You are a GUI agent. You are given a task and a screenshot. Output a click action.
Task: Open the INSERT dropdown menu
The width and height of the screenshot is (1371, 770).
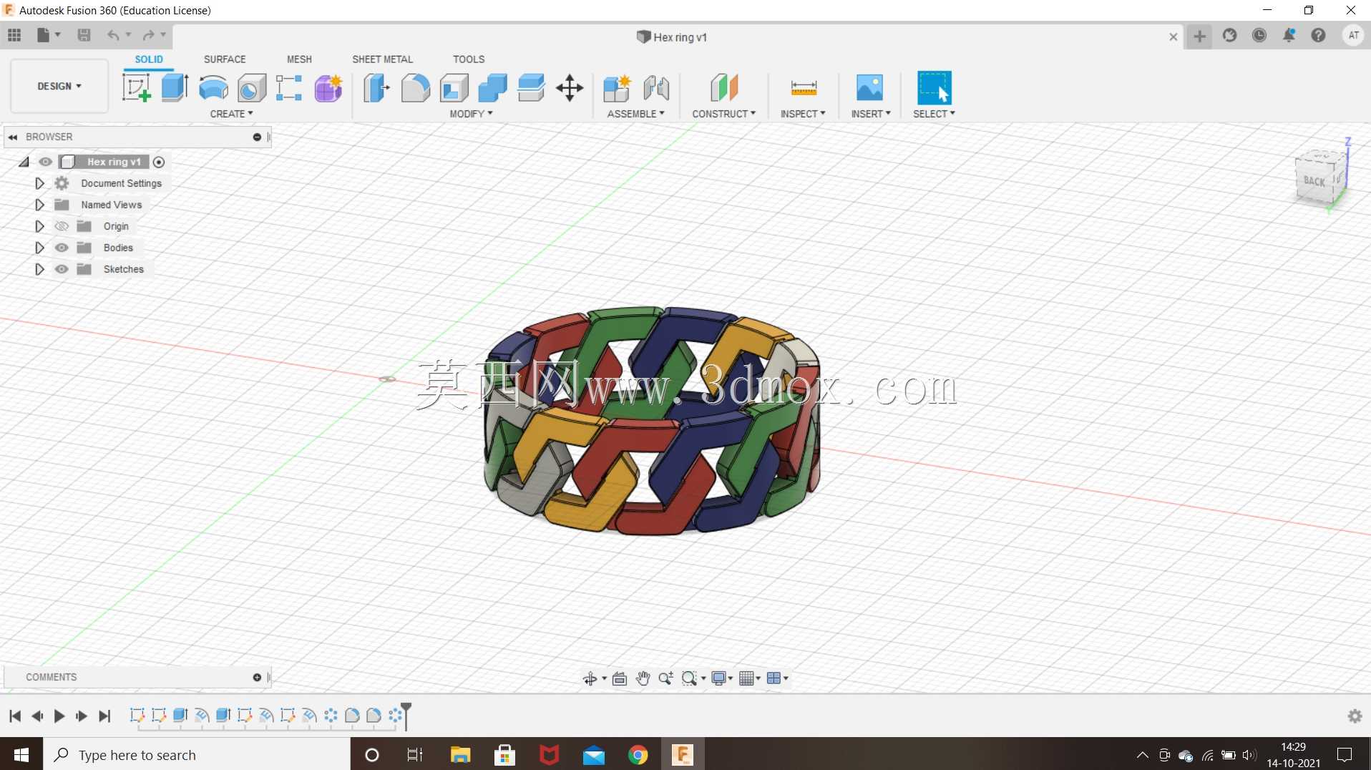pyautogui.click(x=871, y=114)
